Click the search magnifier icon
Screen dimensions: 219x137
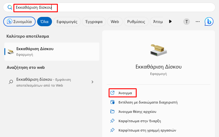pos(10,7)
